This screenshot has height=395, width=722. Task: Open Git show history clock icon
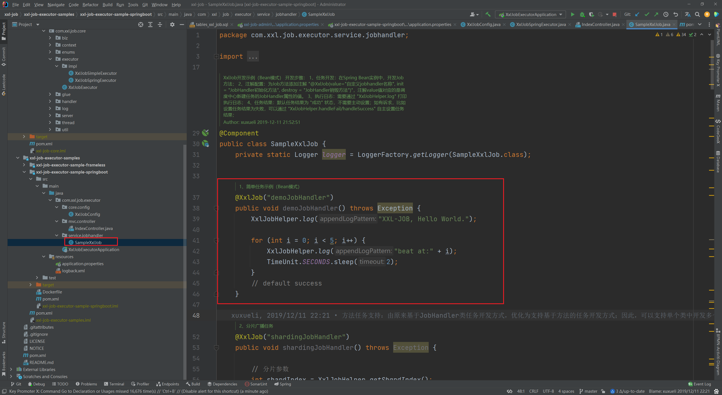pyautogui.click(x=666, y=14)
